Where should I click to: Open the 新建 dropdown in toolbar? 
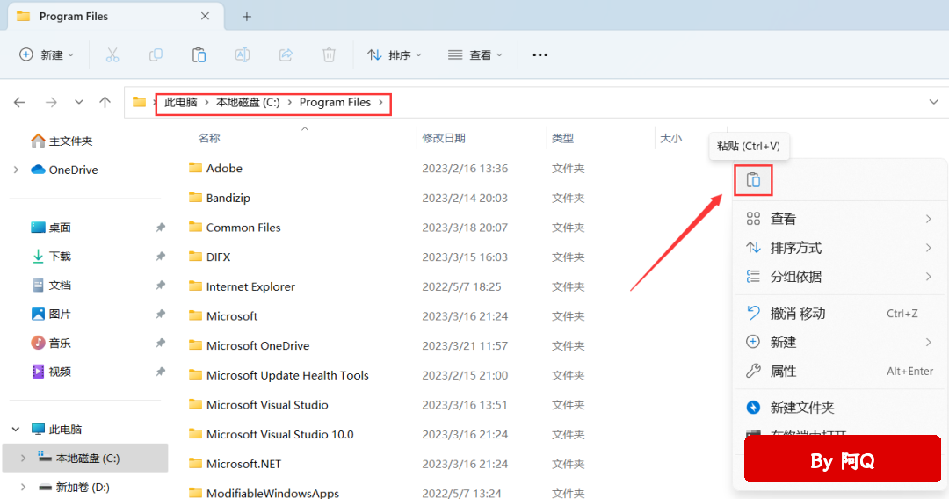47,54
